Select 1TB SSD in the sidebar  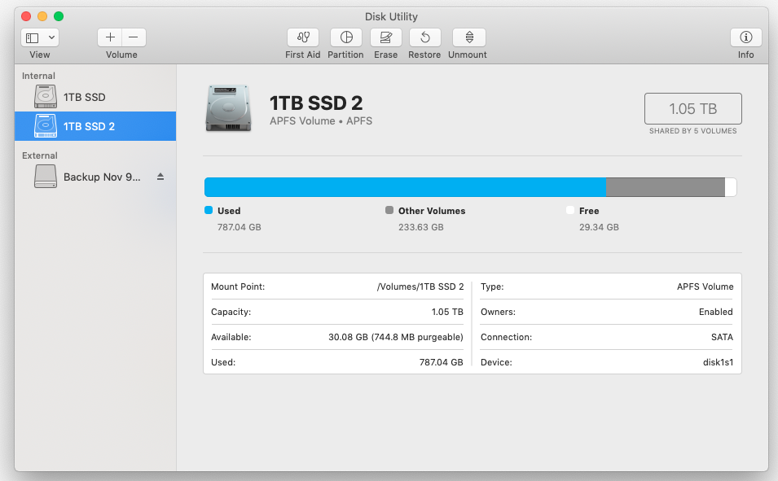coord(95,97)
